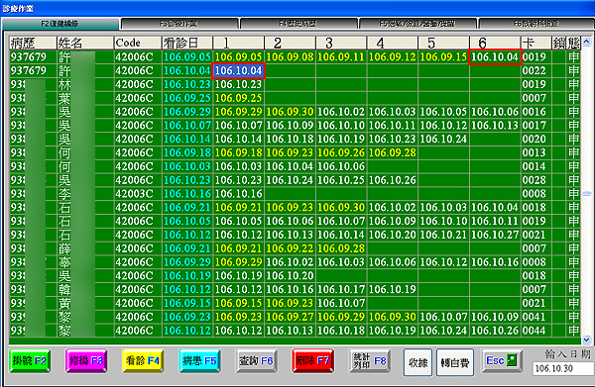Click the 收據 receipt button
This screenshot has height=387, width=595.
click(417, 363)
